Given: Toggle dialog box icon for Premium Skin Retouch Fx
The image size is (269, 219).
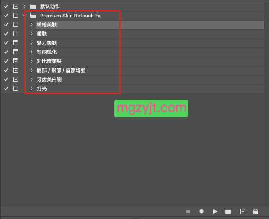Looking at the screenshot, I should tap(16, 15).
